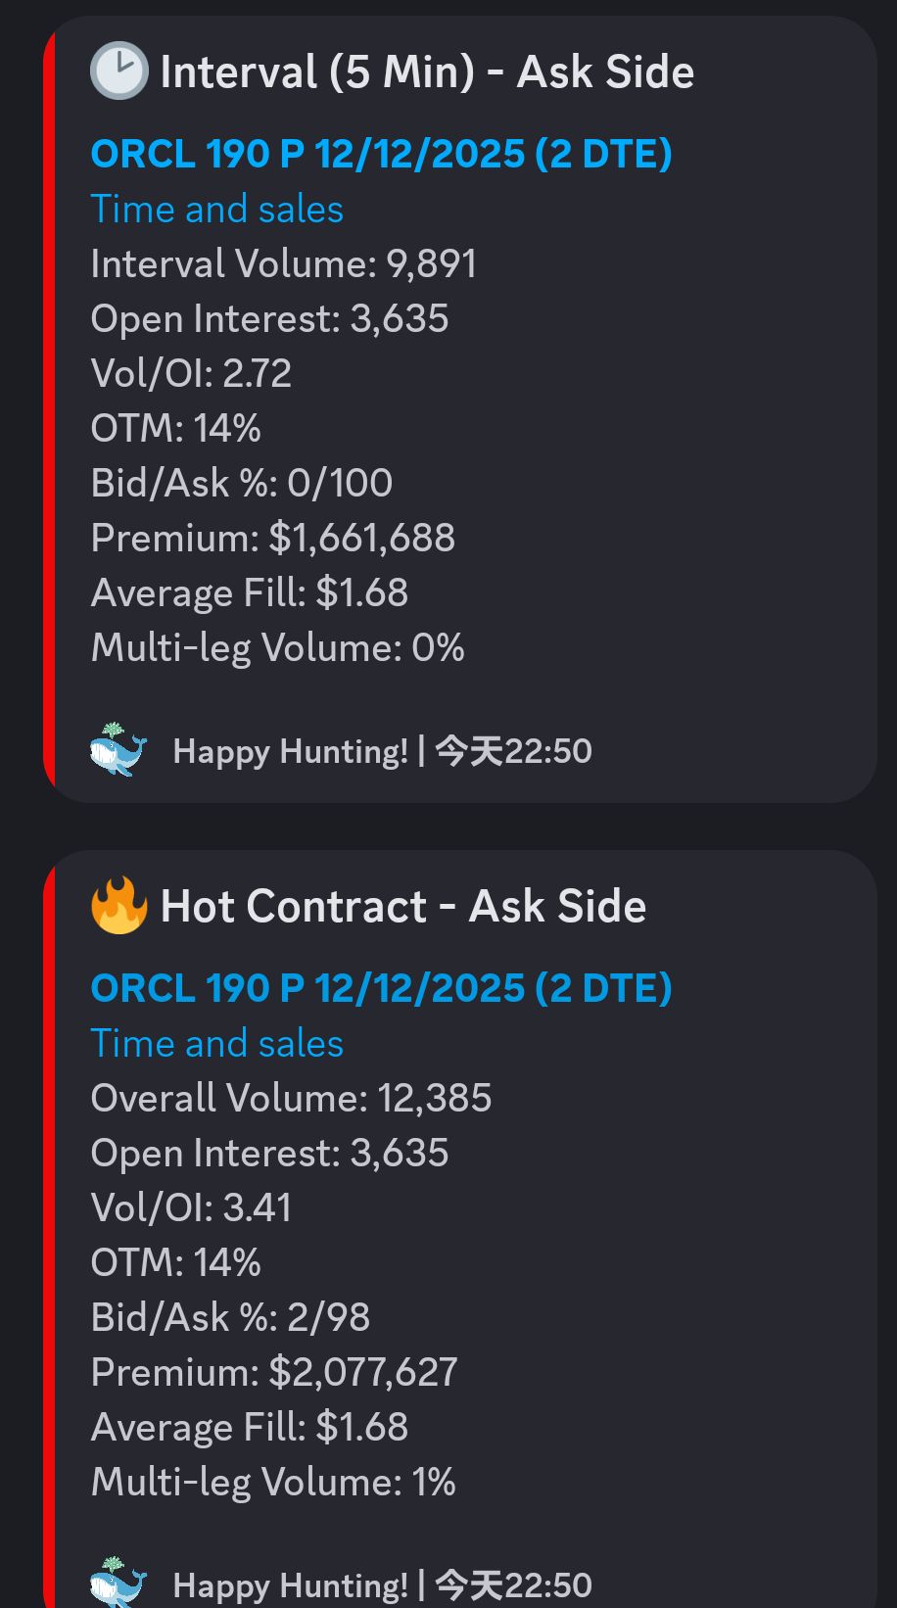Click the Bid/Ask % 0/100 line
The image size is (897, 1608).
(241, 484)
